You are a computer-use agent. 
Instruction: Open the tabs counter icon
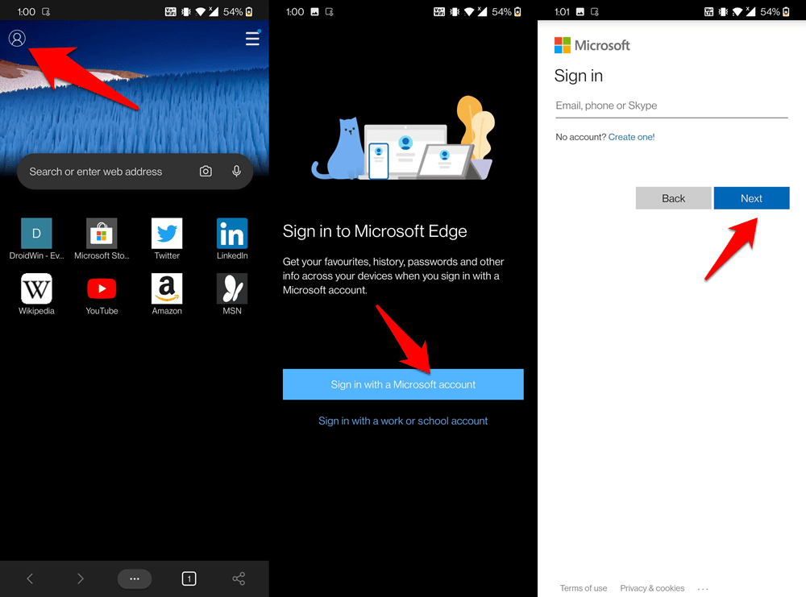coord(189,578)
